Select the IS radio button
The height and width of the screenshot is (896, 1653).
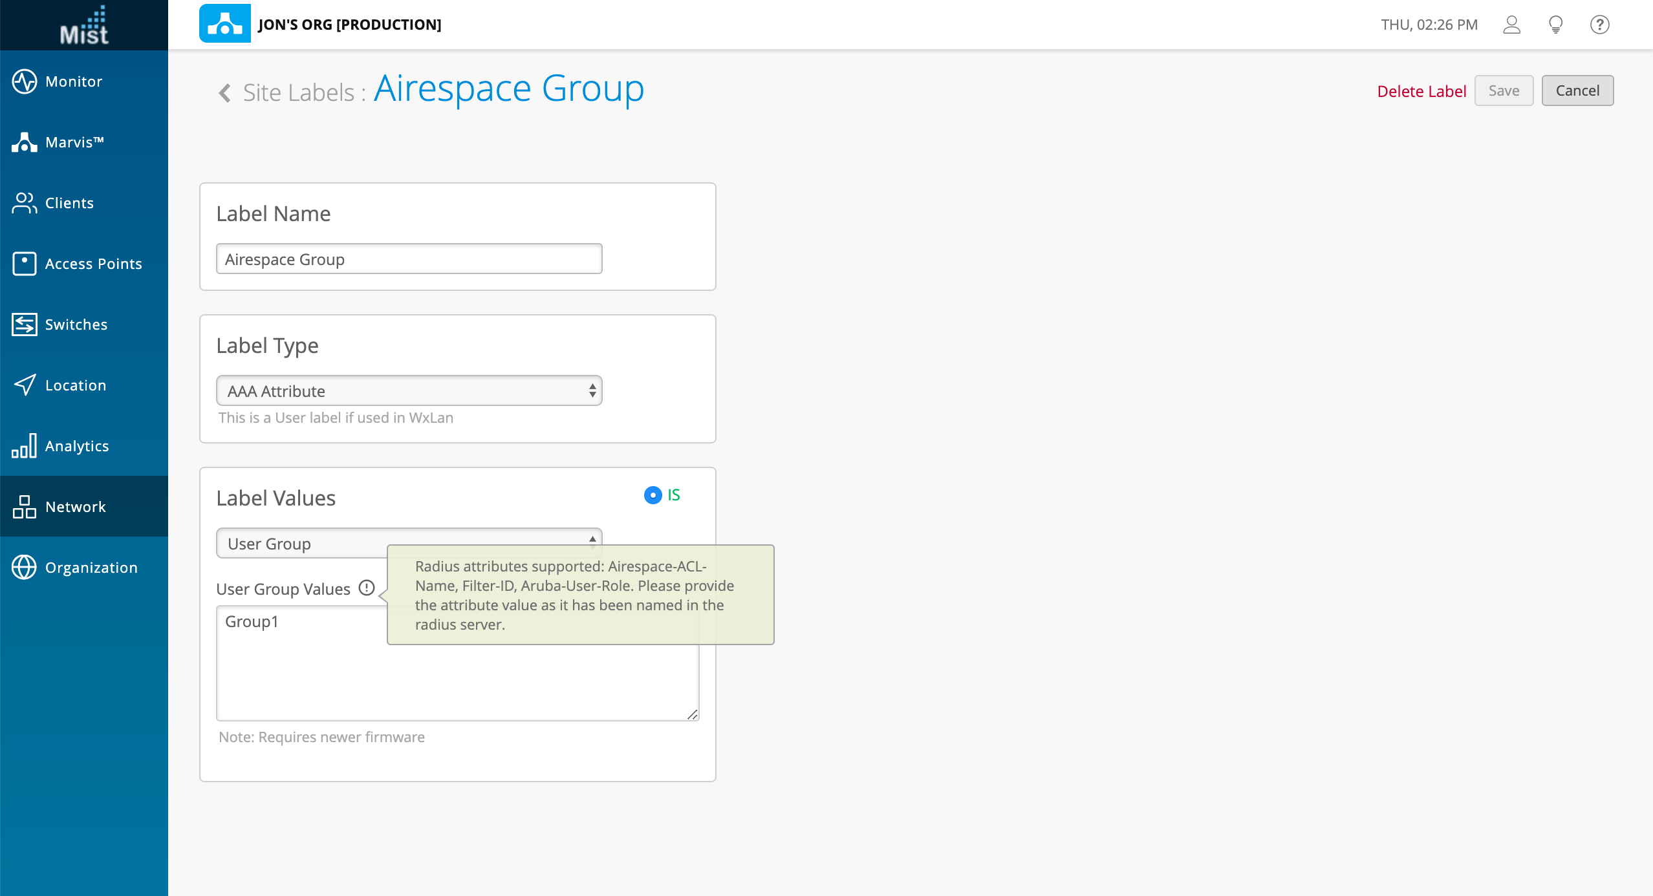tap(653, 495)
